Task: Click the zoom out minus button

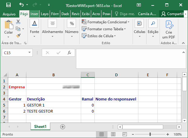Action: tap(133, 134)
